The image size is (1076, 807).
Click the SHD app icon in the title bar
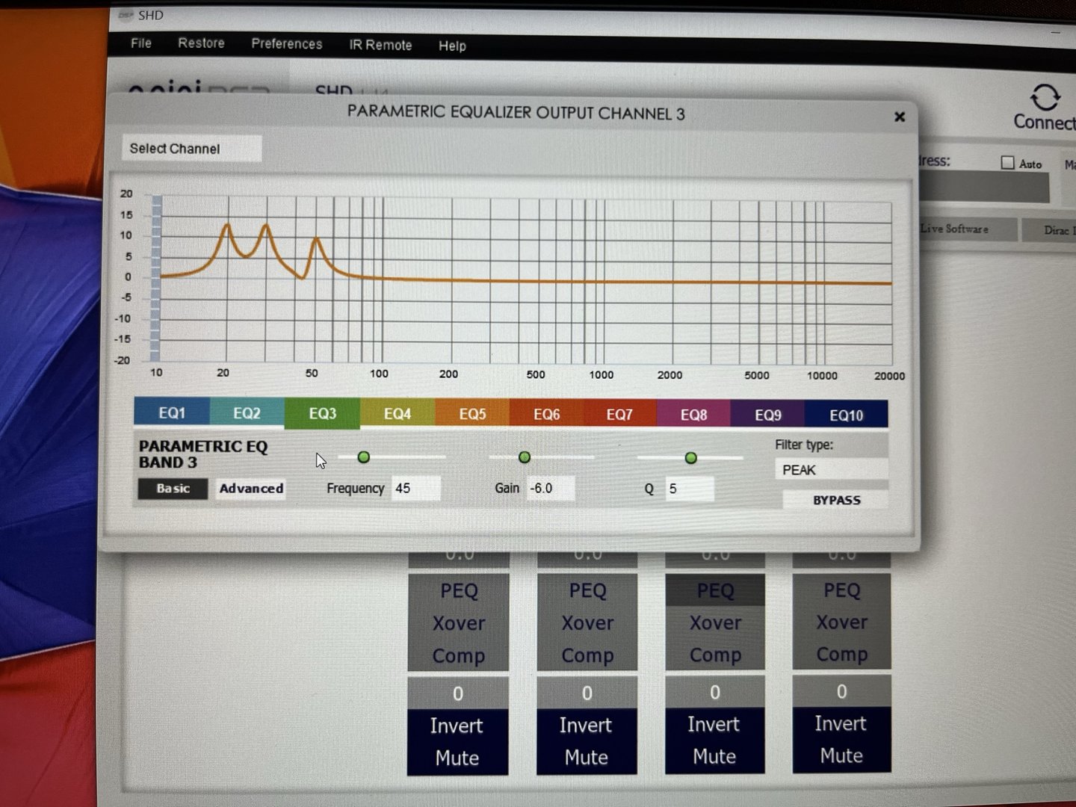(126, 15)
